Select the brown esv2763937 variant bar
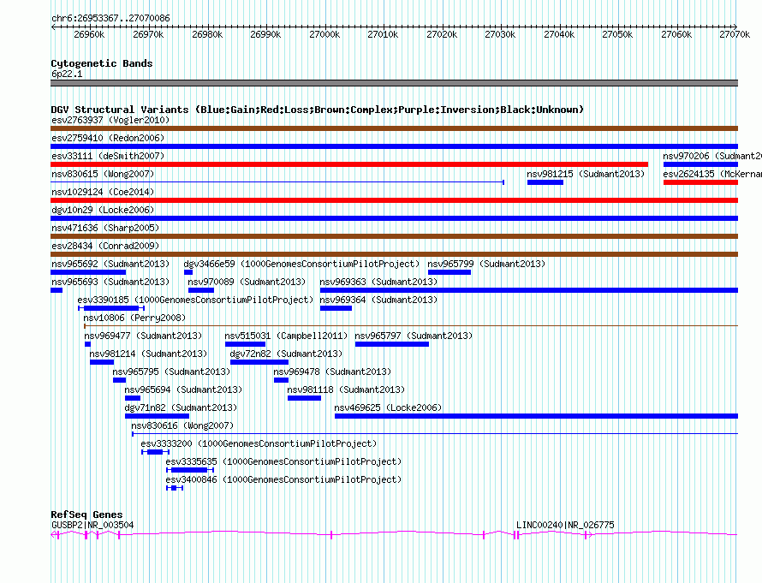This screenshot has width=762, height=583. (x=394, y=128)
